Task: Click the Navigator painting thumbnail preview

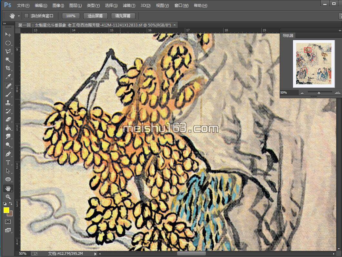Action: (x=314, y=64)
